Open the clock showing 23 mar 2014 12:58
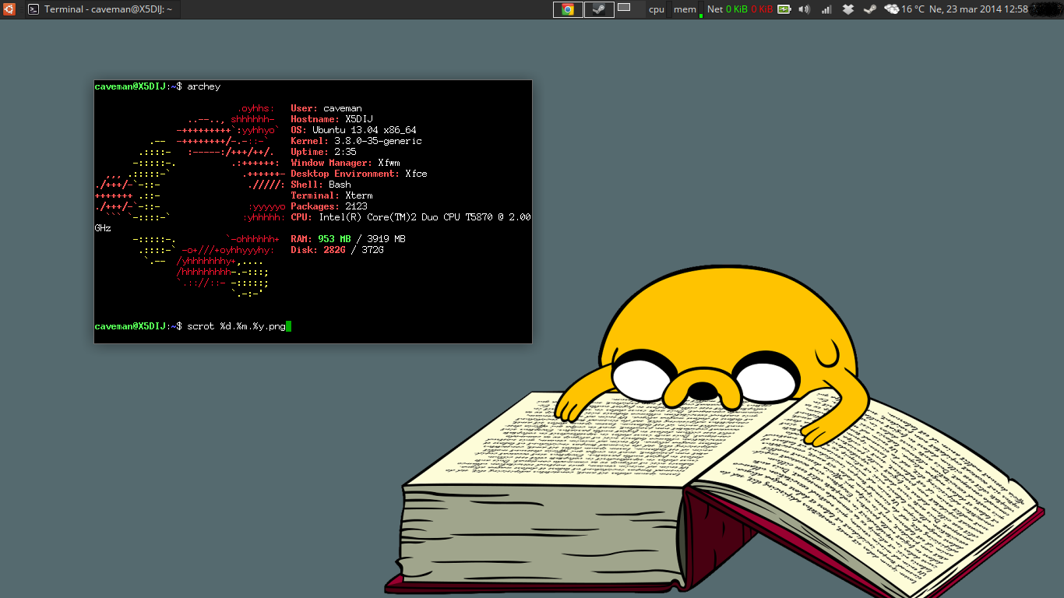The height and width of the screenshot is (598, 1064). click(x=978, y=9)
